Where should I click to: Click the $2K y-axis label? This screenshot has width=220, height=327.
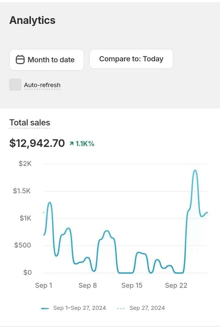25,163
